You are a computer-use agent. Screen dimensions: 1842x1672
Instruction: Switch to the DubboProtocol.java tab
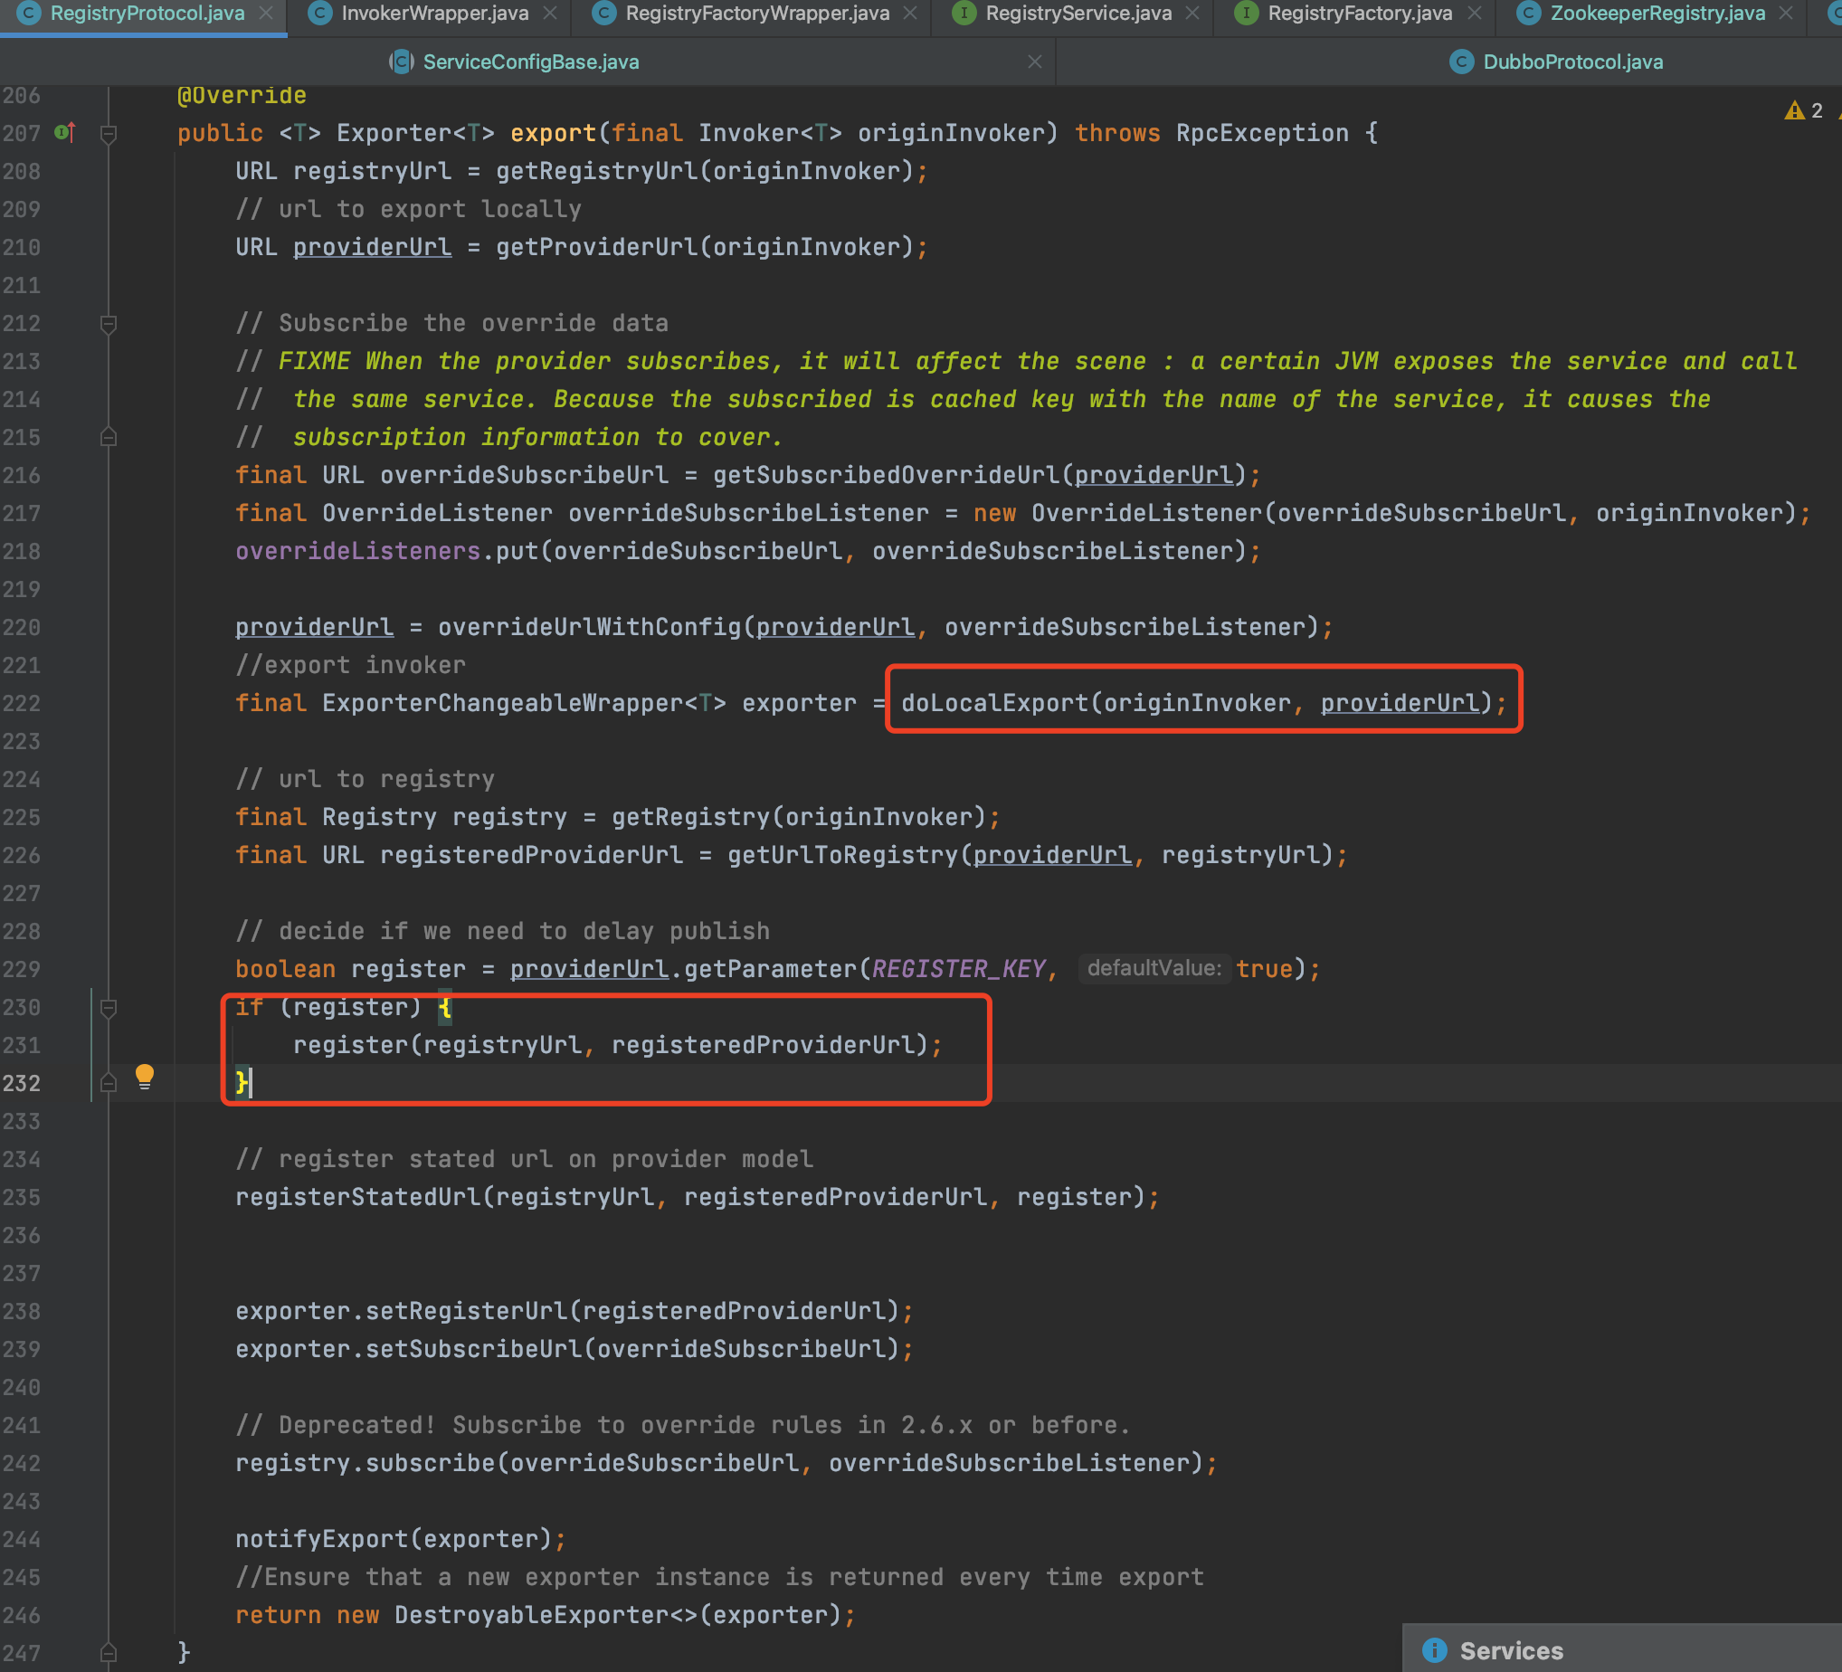point(1571,62)
